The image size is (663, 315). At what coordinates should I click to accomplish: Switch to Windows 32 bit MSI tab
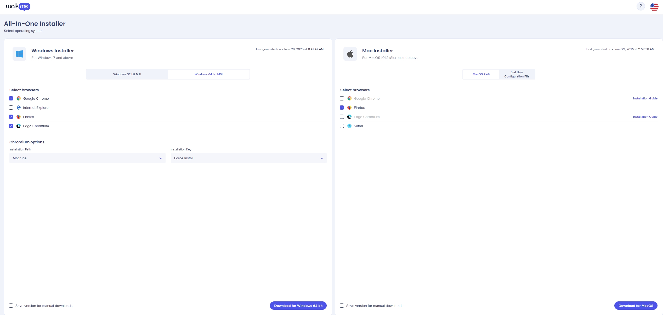[127, 74]
